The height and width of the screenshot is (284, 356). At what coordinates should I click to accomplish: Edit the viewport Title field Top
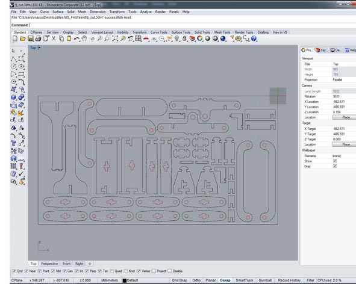pyautogui.click(x=344, y=64)
